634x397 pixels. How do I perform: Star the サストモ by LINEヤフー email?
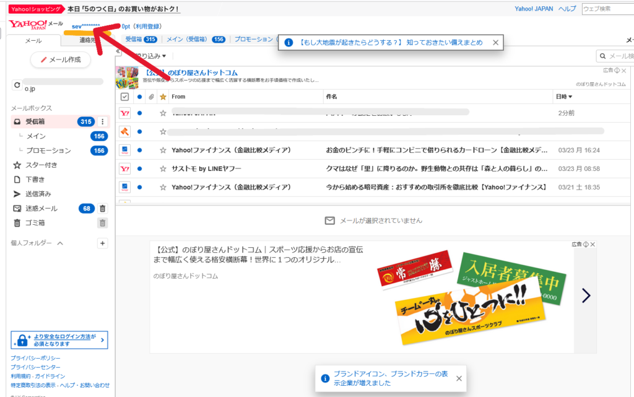(163, 168)
